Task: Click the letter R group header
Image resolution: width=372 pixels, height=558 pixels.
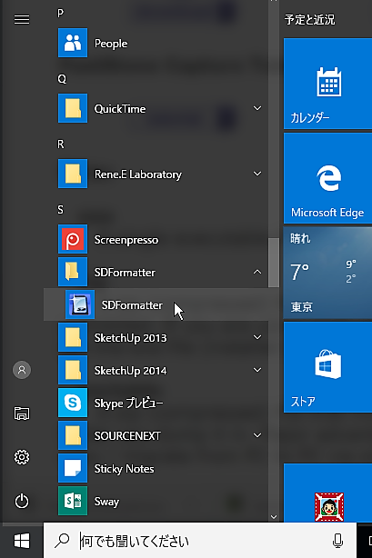Action: tap(61, 144)
